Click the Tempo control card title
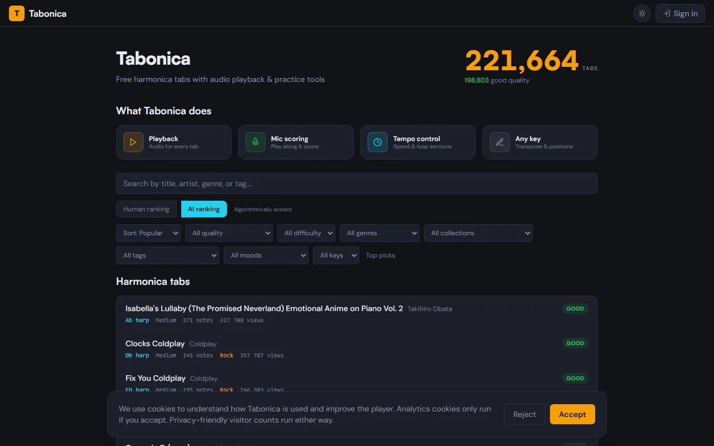714x446 pixels. (417, 139)
